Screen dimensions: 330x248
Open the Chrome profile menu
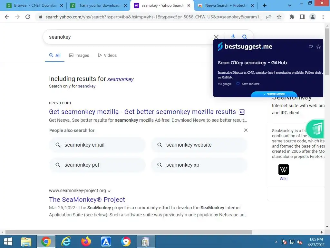[313, 17]
